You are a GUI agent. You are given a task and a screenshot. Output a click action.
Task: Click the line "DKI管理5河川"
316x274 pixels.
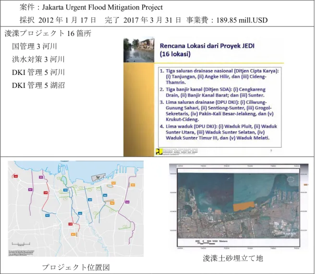38,72
